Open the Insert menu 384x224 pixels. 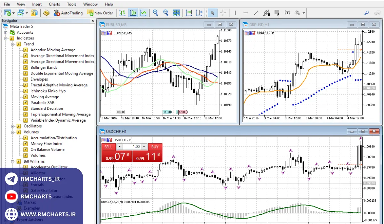coord(37,4)
